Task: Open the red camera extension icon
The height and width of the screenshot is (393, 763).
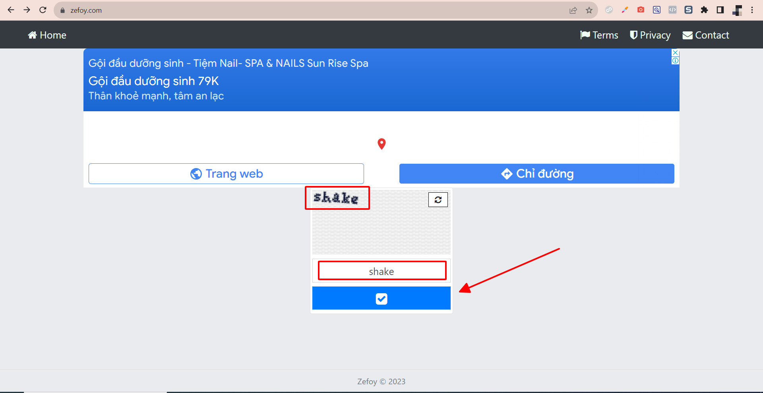Action: pyautogui.click(x=641, y=10)
